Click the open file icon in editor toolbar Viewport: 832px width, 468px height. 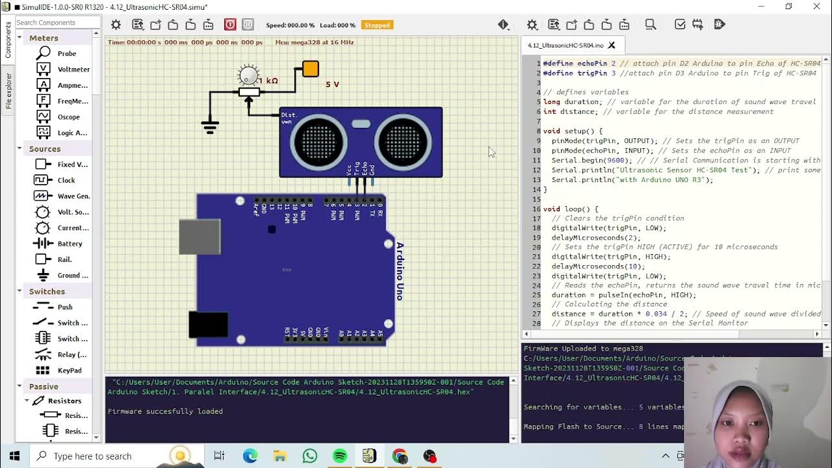pyautogui.click(x=589, y=25)
